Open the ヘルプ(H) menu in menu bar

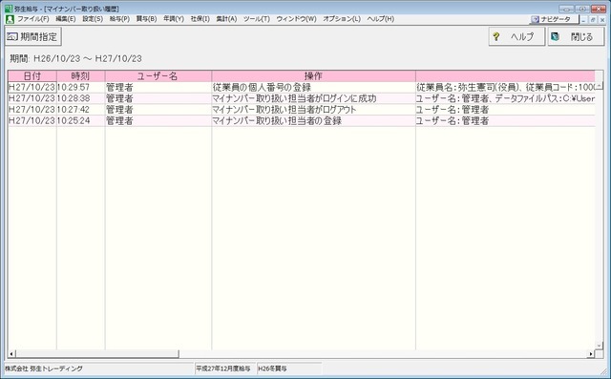pyautogui.click(x=380, y=19)
